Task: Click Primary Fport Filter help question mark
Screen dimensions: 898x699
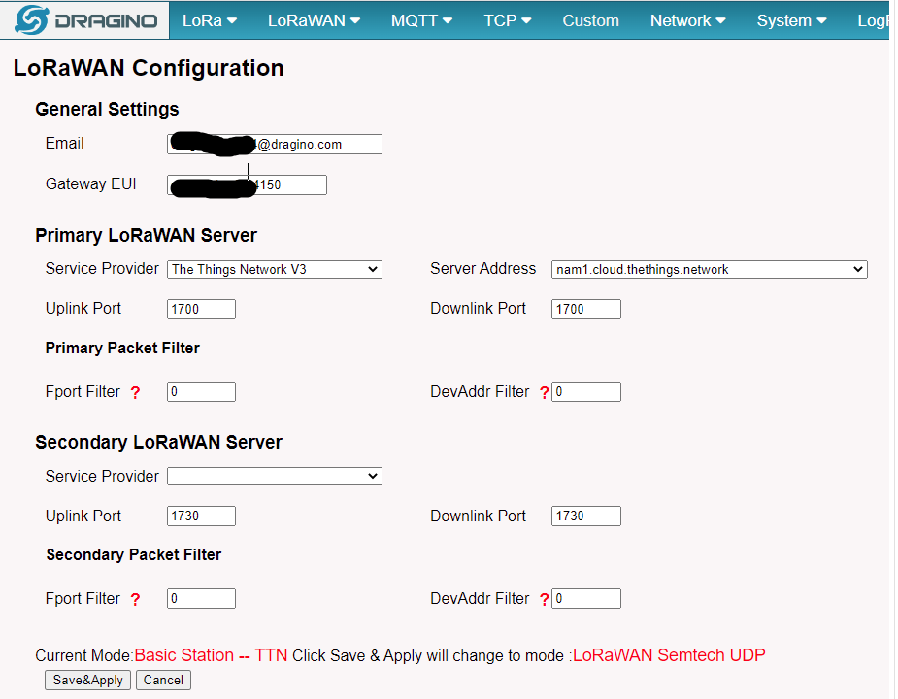Action: pyautogui.click(x=135, y=392)
